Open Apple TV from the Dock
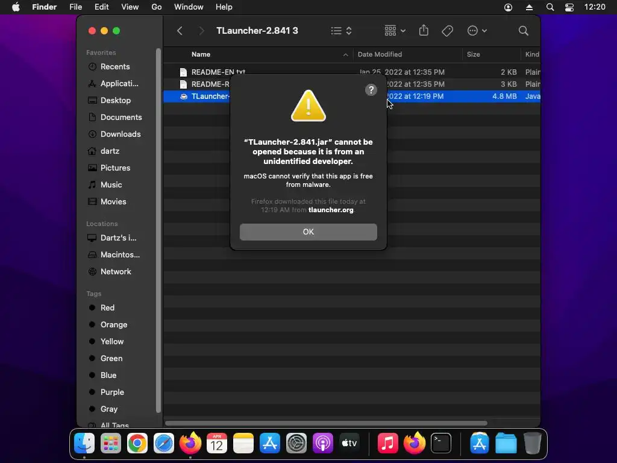The image size is (617, 463). click(x=349, y=443)
